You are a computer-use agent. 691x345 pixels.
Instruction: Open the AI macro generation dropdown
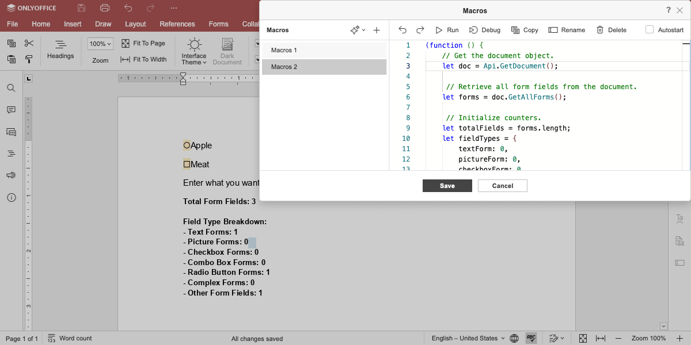point(358,30)
